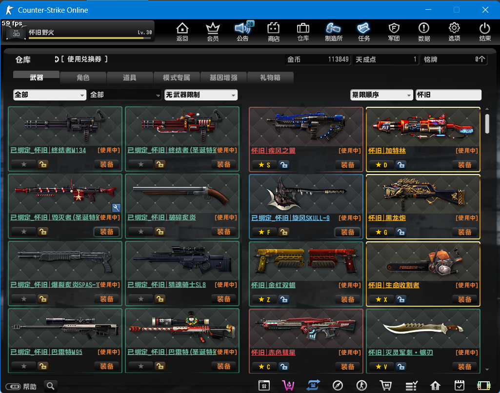The width and height of the screenshot is (500, 393).
Task: Toggle the 帮助 help switch
Action: [13, 387]
